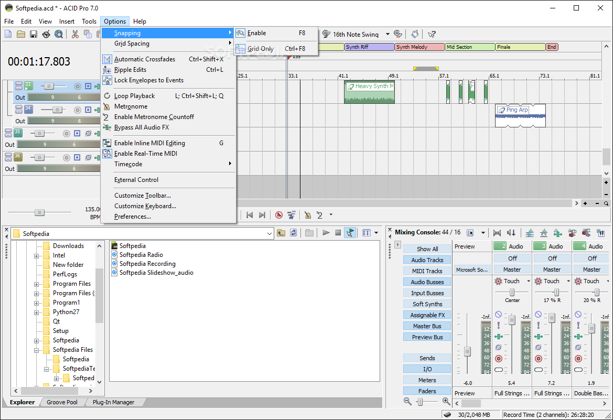
Task: Toggle Enable Inline MIDI Editing
Action: (168, 143)
